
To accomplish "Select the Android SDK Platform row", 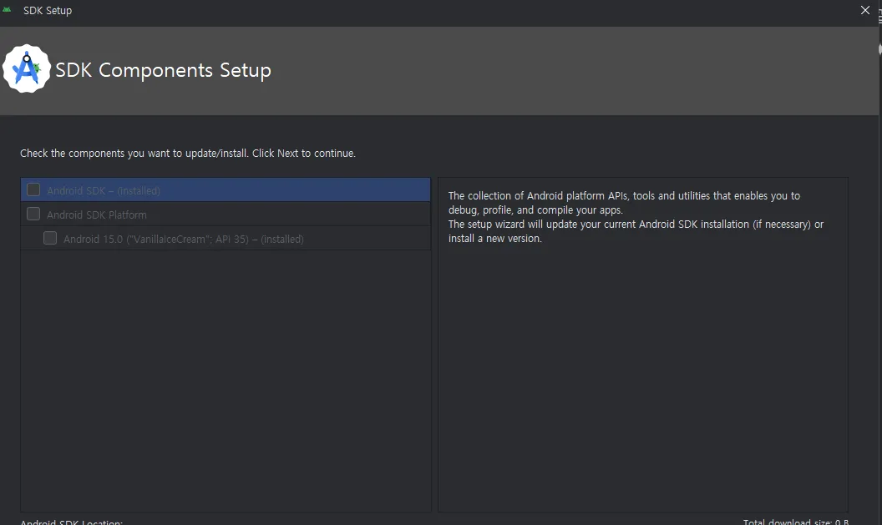I will [x=226, y=215].
